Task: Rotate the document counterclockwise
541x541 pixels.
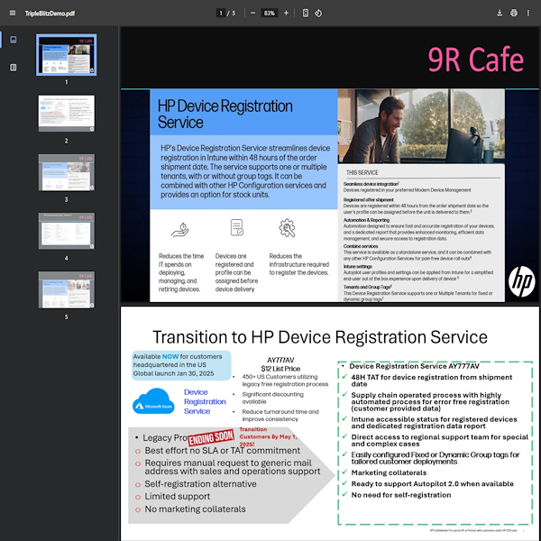Action: click(318, 14)
